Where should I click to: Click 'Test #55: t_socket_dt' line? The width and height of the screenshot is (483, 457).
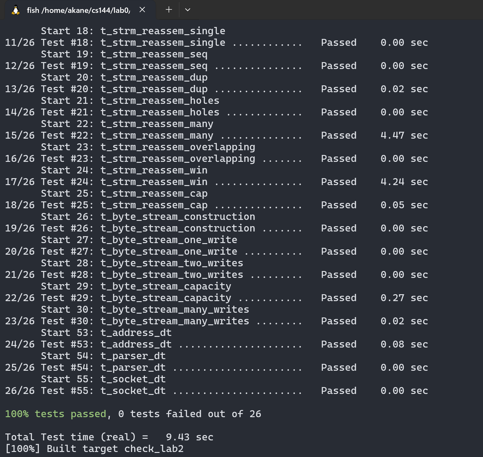[217, 391]
